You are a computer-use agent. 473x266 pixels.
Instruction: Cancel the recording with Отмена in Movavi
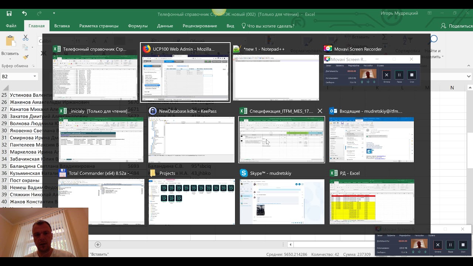[x=438, y=245]
